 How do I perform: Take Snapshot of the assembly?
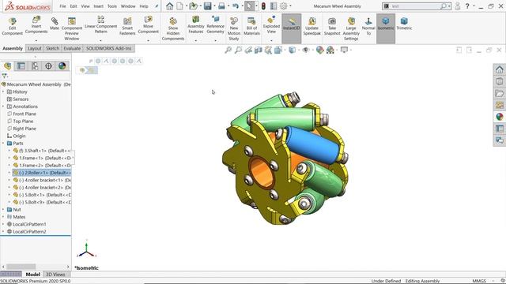[x=332, y=26]
